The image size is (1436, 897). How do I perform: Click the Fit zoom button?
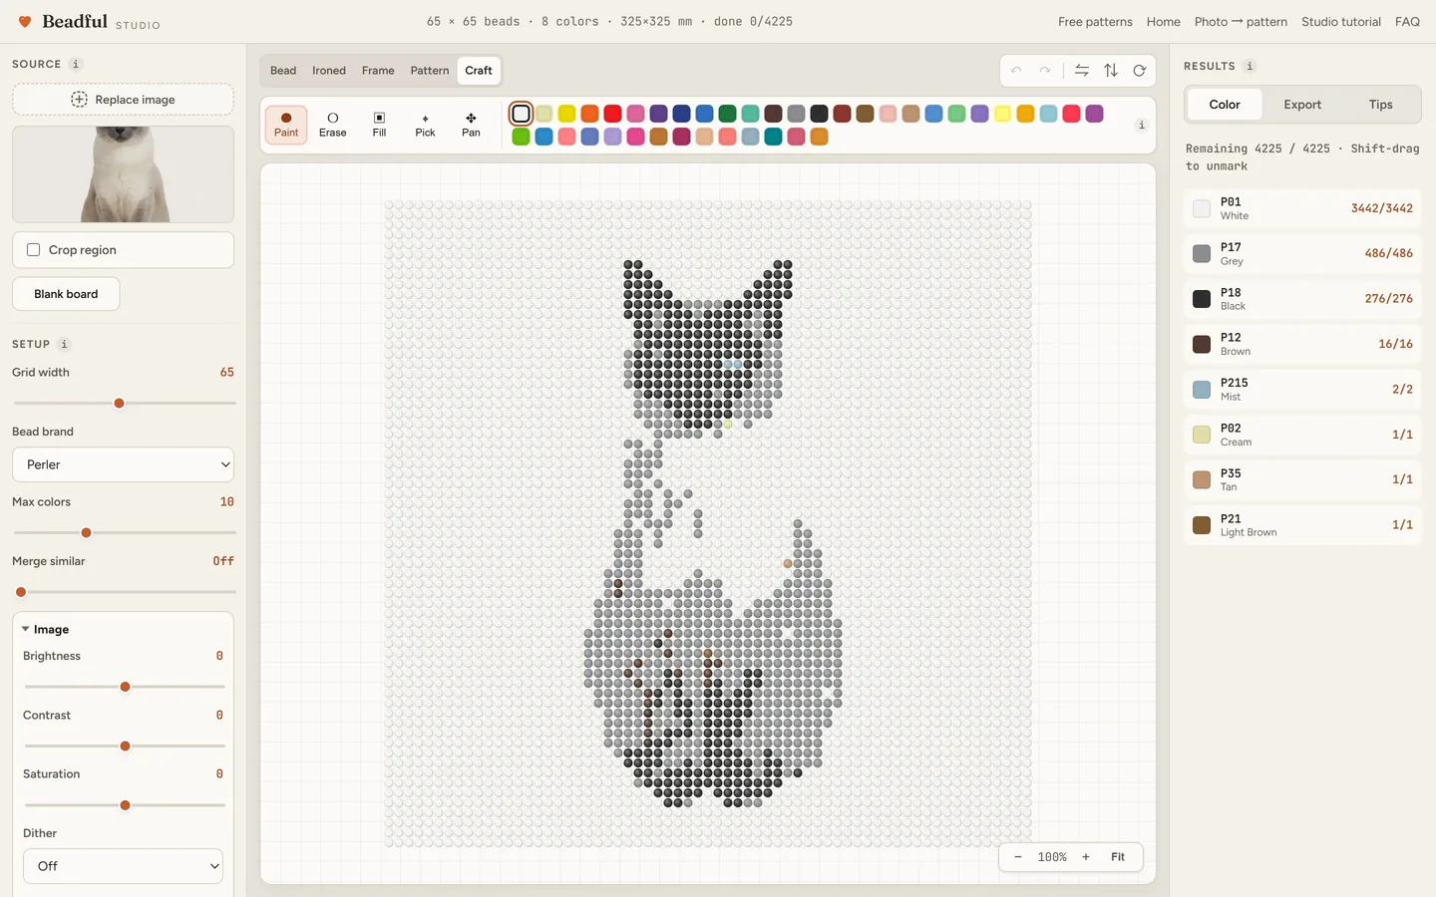pyautogui.click(x=1118, y=857)
